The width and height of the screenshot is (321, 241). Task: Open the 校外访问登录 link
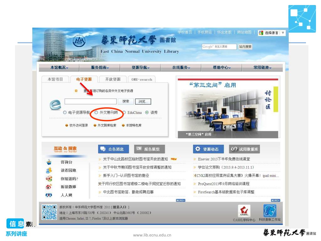(79, 126)
